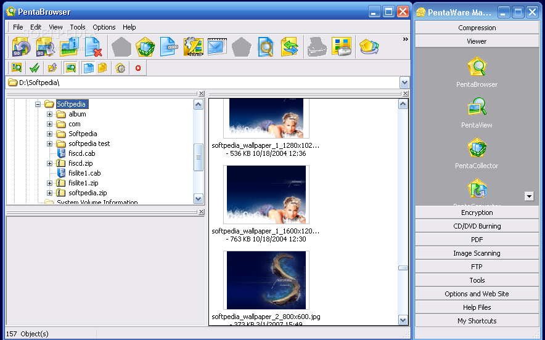
Task: Click the file search magnifier toolbar icon
Action: pyautogui.click(x=266, y=47)
